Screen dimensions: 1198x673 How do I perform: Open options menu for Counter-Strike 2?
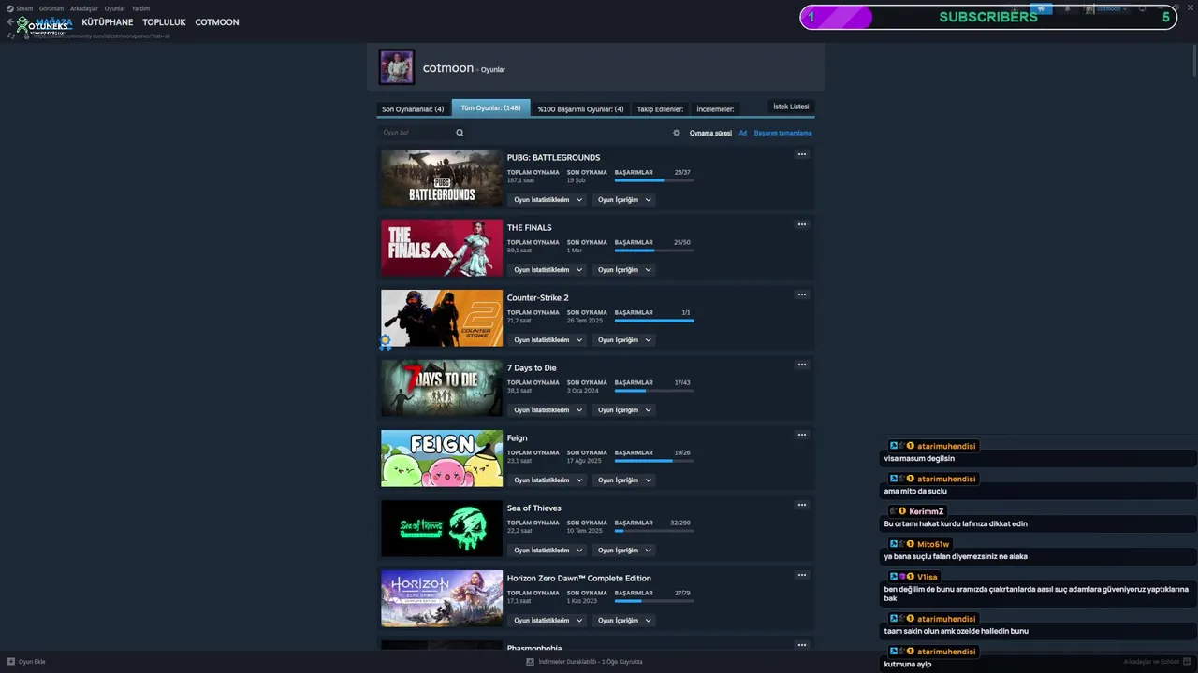pyautogui.click(x=801, y=294)
